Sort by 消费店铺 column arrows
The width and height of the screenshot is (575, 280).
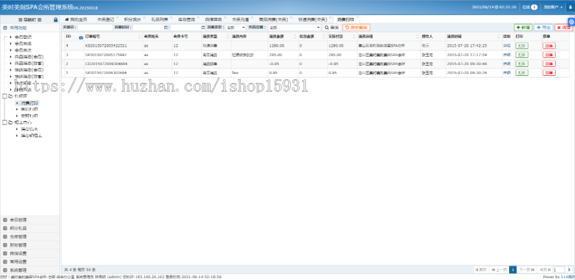pos(417,36)
